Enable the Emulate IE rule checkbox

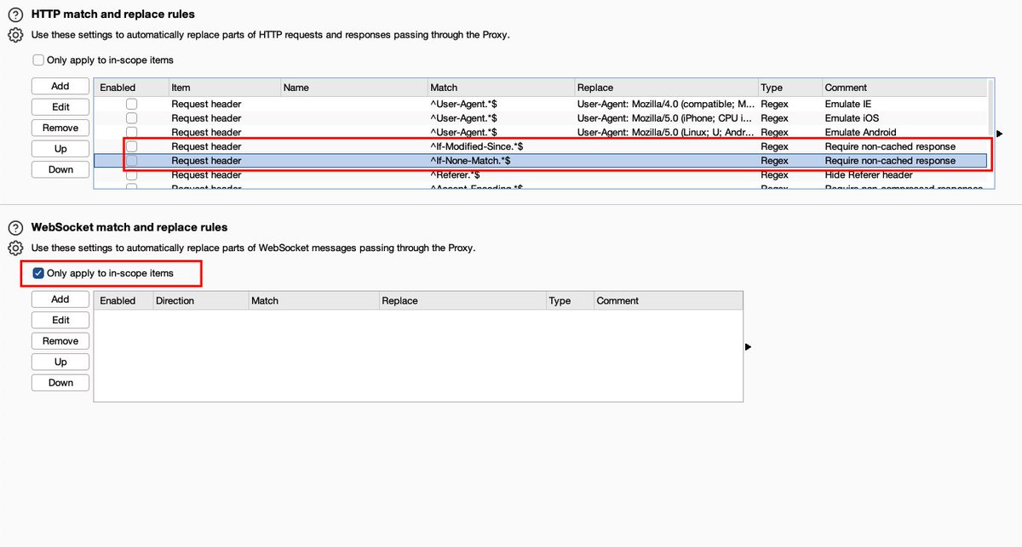click(x=131, y=104)
